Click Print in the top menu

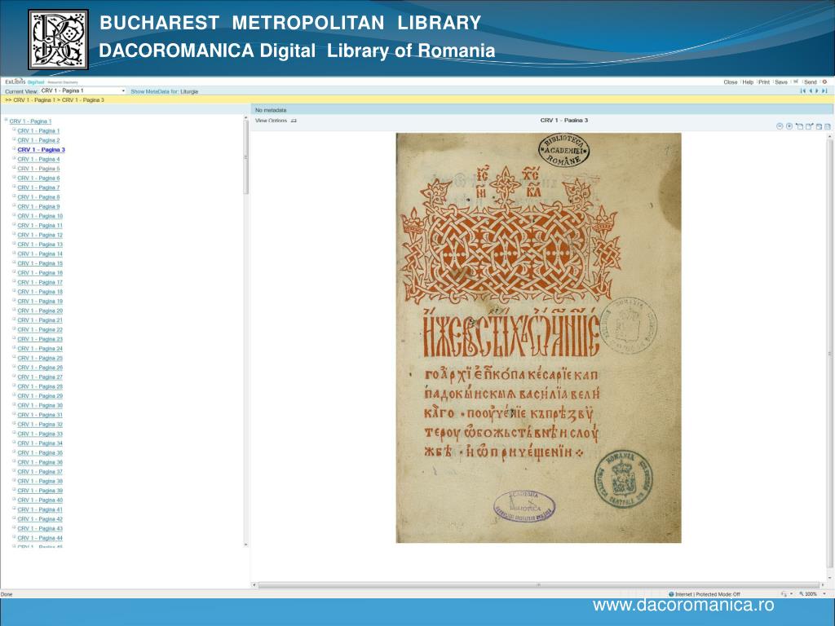click(764, 82)
